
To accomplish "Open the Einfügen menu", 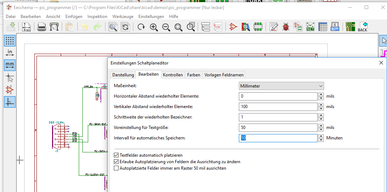I will coord(74,17).
